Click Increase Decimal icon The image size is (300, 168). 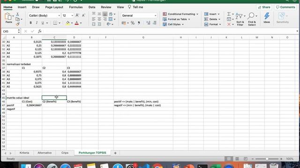click(x=148, y=23)
